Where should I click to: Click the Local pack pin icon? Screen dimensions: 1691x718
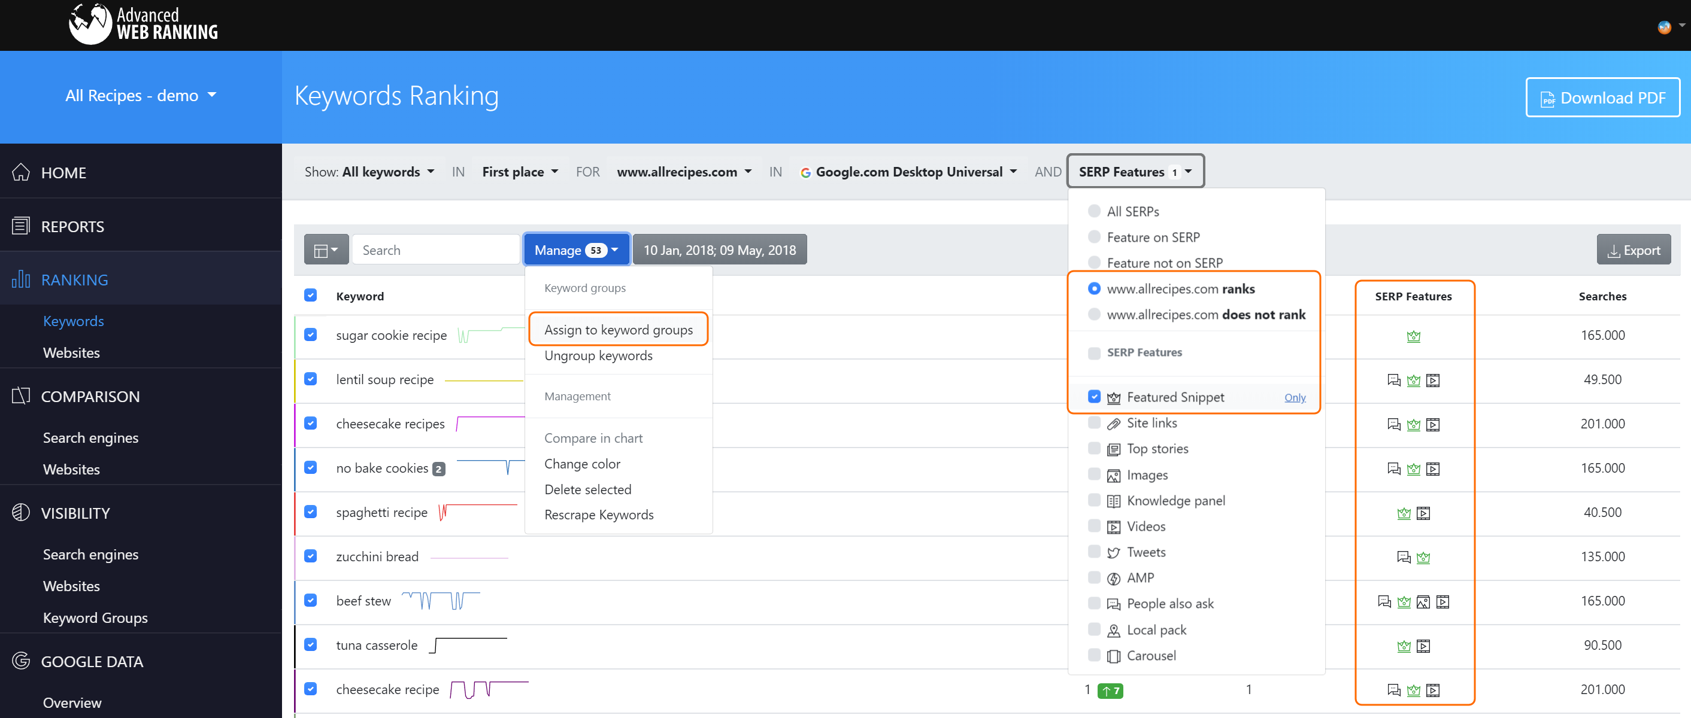pyautogui.click(x=1113, y=630)
